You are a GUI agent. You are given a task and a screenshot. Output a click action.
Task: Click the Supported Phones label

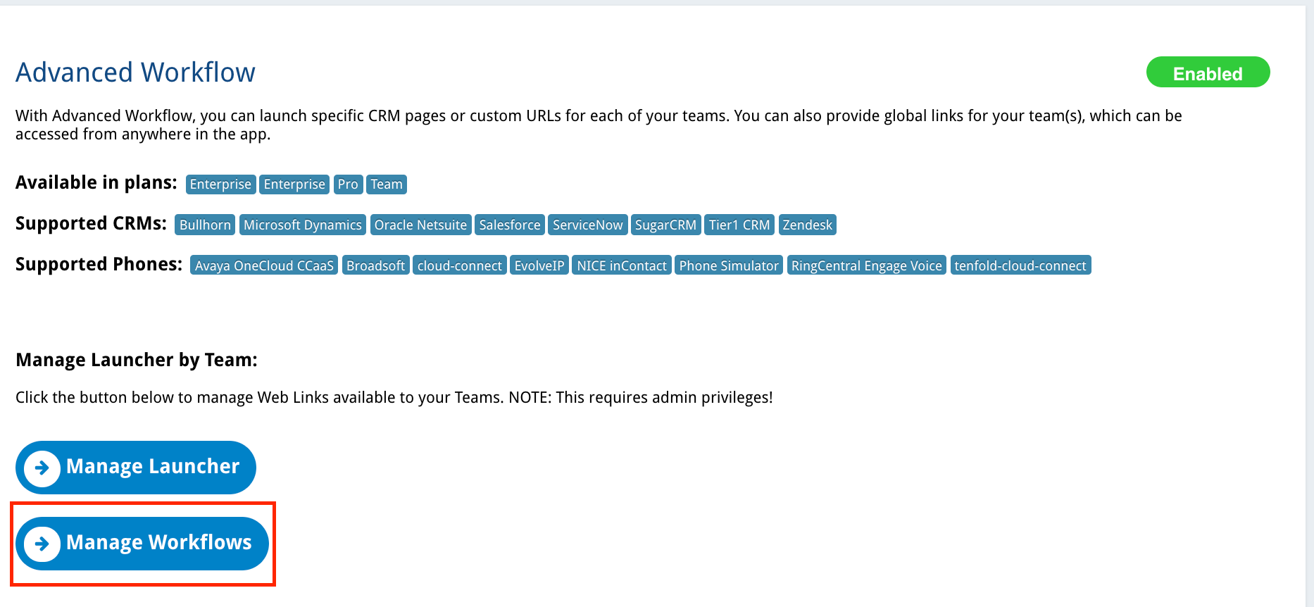point(99,264)
